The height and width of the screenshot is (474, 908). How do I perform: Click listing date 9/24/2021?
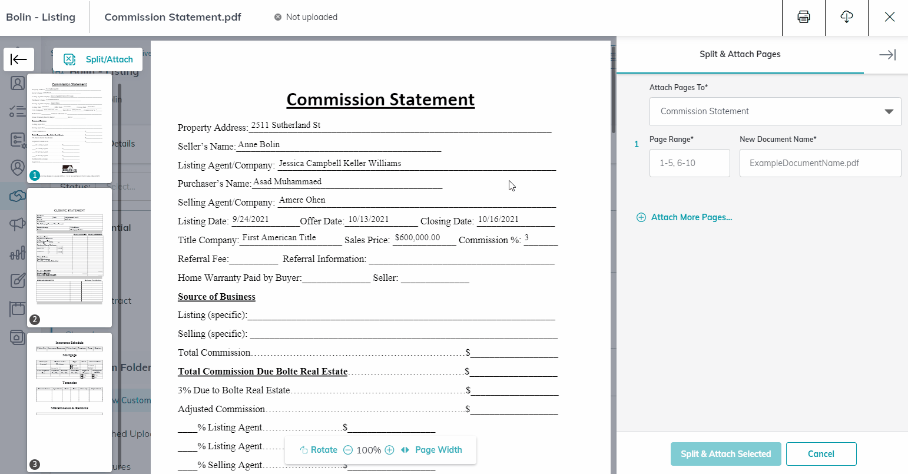click(250, 219)
